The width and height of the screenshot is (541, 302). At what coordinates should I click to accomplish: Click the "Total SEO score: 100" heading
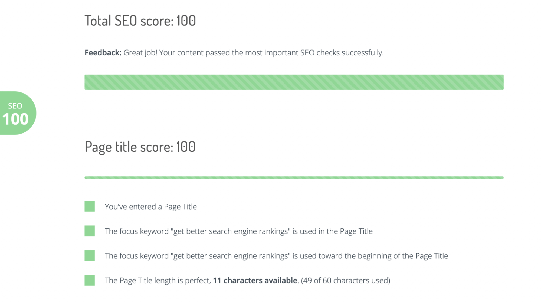[140, 21]
